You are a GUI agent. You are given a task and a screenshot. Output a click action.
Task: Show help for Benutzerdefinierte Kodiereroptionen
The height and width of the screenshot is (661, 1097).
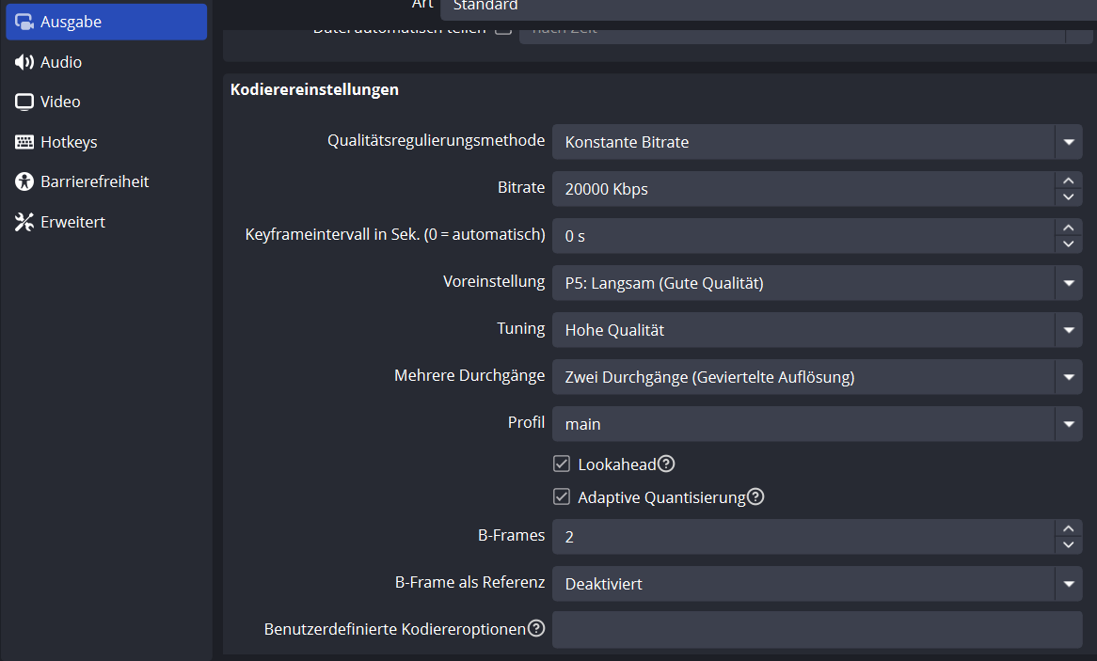[x=536, y=628]
